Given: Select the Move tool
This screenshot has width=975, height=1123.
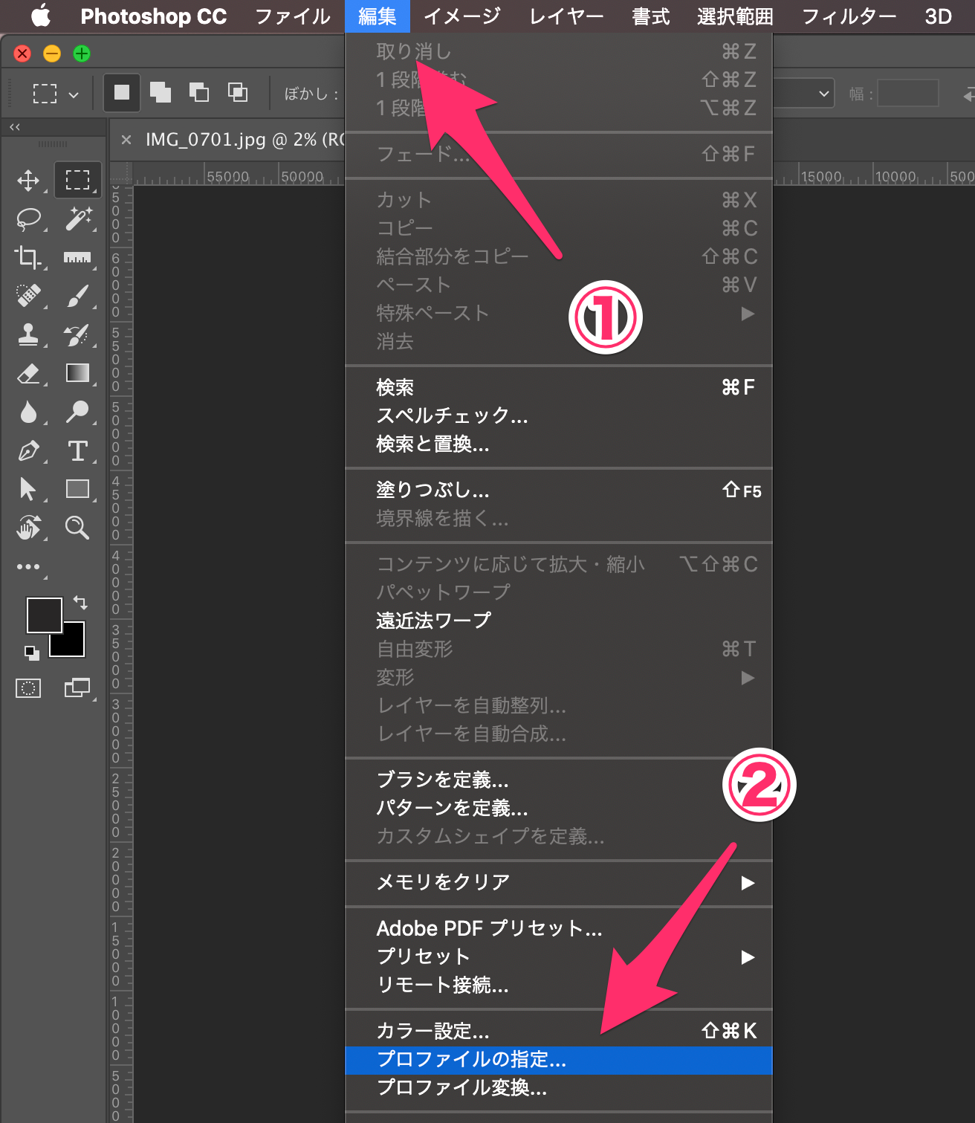Looking at the screenshot, I should click(28, 180).
